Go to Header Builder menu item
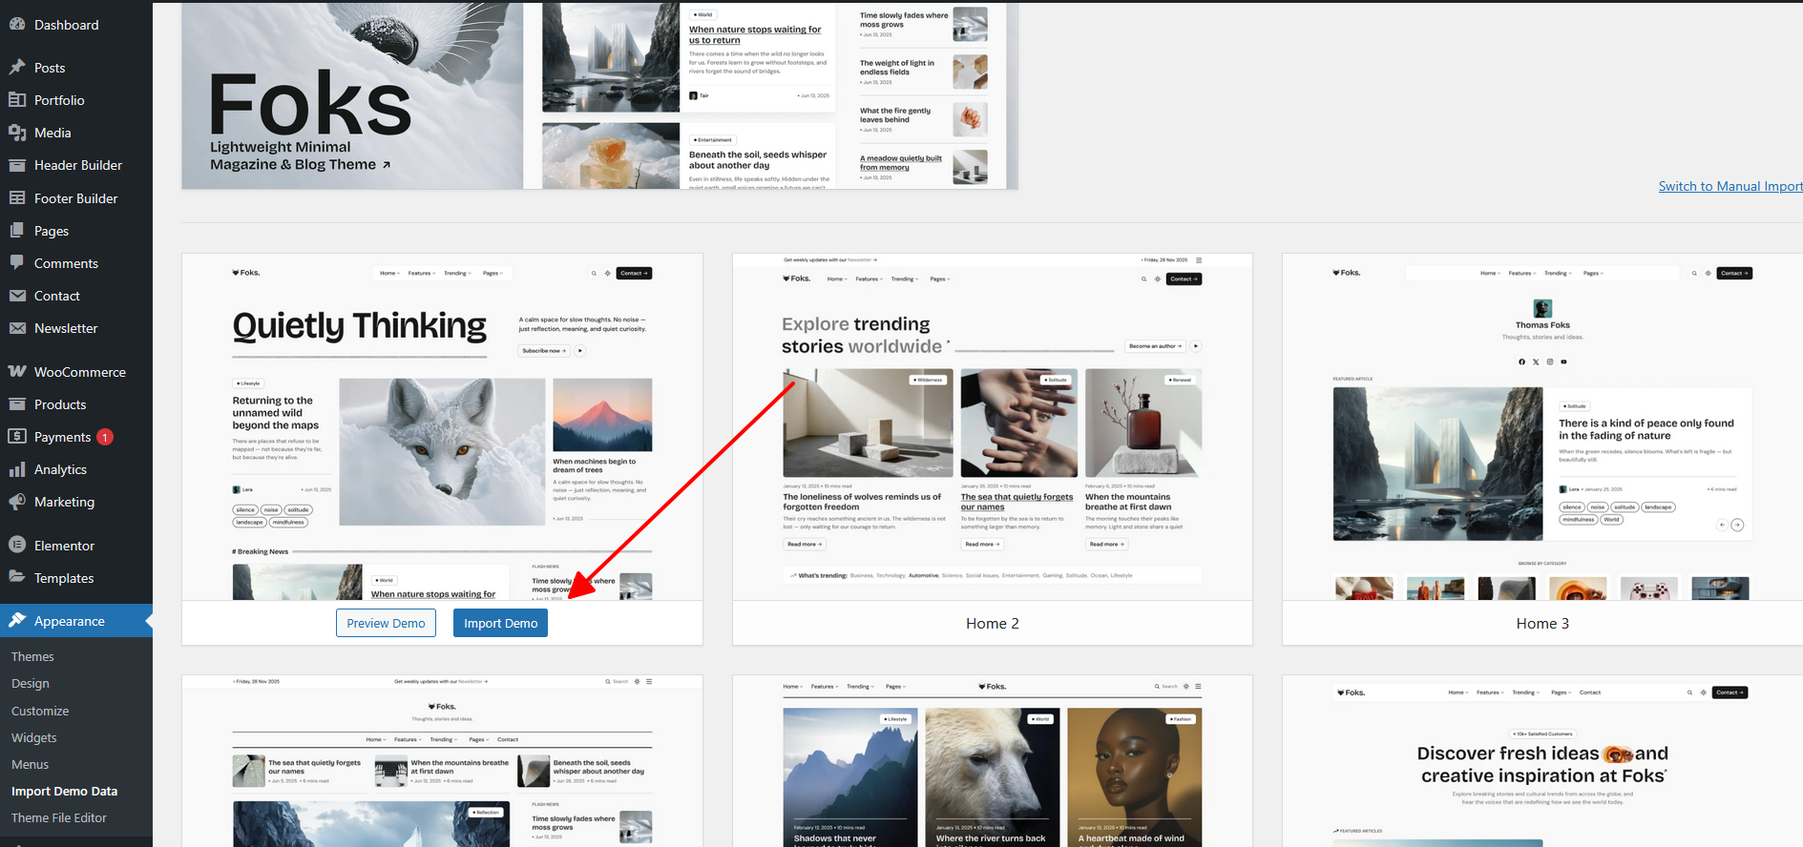1803x847 pixels. pos(76,165)
